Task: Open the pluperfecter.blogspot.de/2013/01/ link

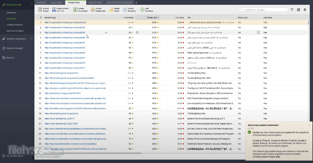Action: pyautogui.click(x=62, y=93)
